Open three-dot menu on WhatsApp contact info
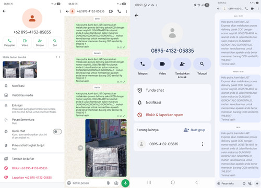Viewport: 261px width, 188px height. [x=61, y=11]
